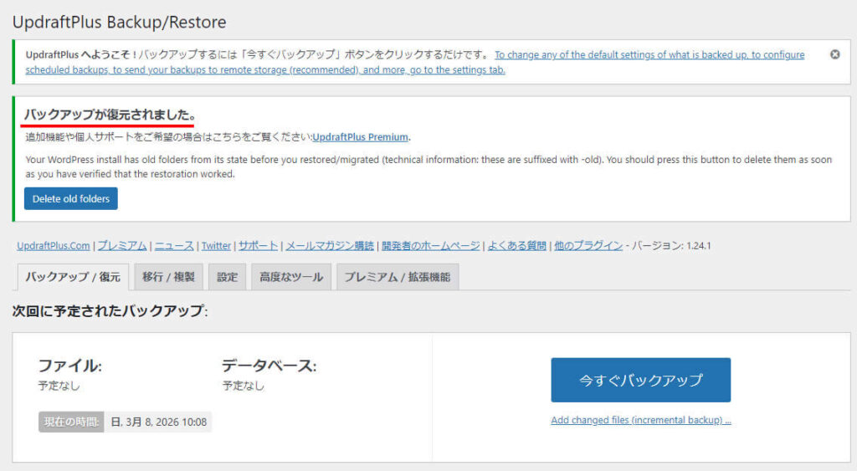Open the プレミアム link
The height and width of the screenshot is (471, 857).
pos(122,246)
